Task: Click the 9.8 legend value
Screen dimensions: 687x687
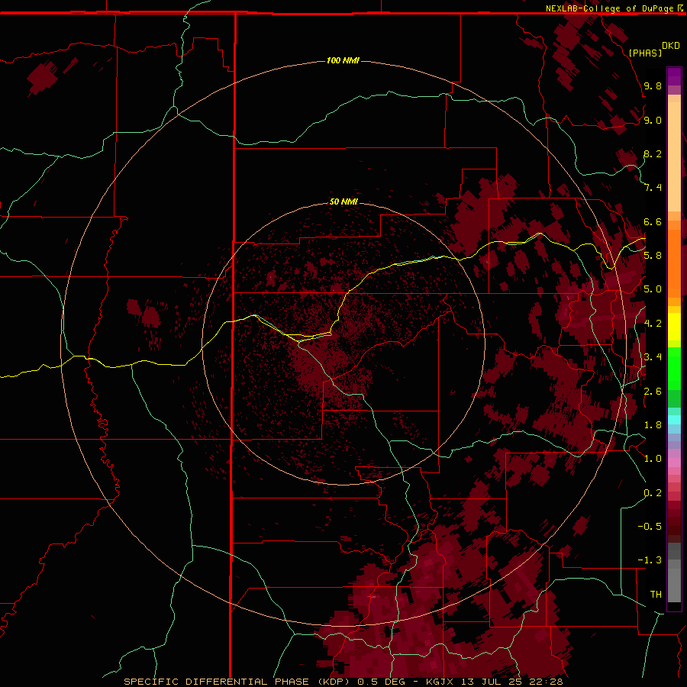Action: coord(653,85)
